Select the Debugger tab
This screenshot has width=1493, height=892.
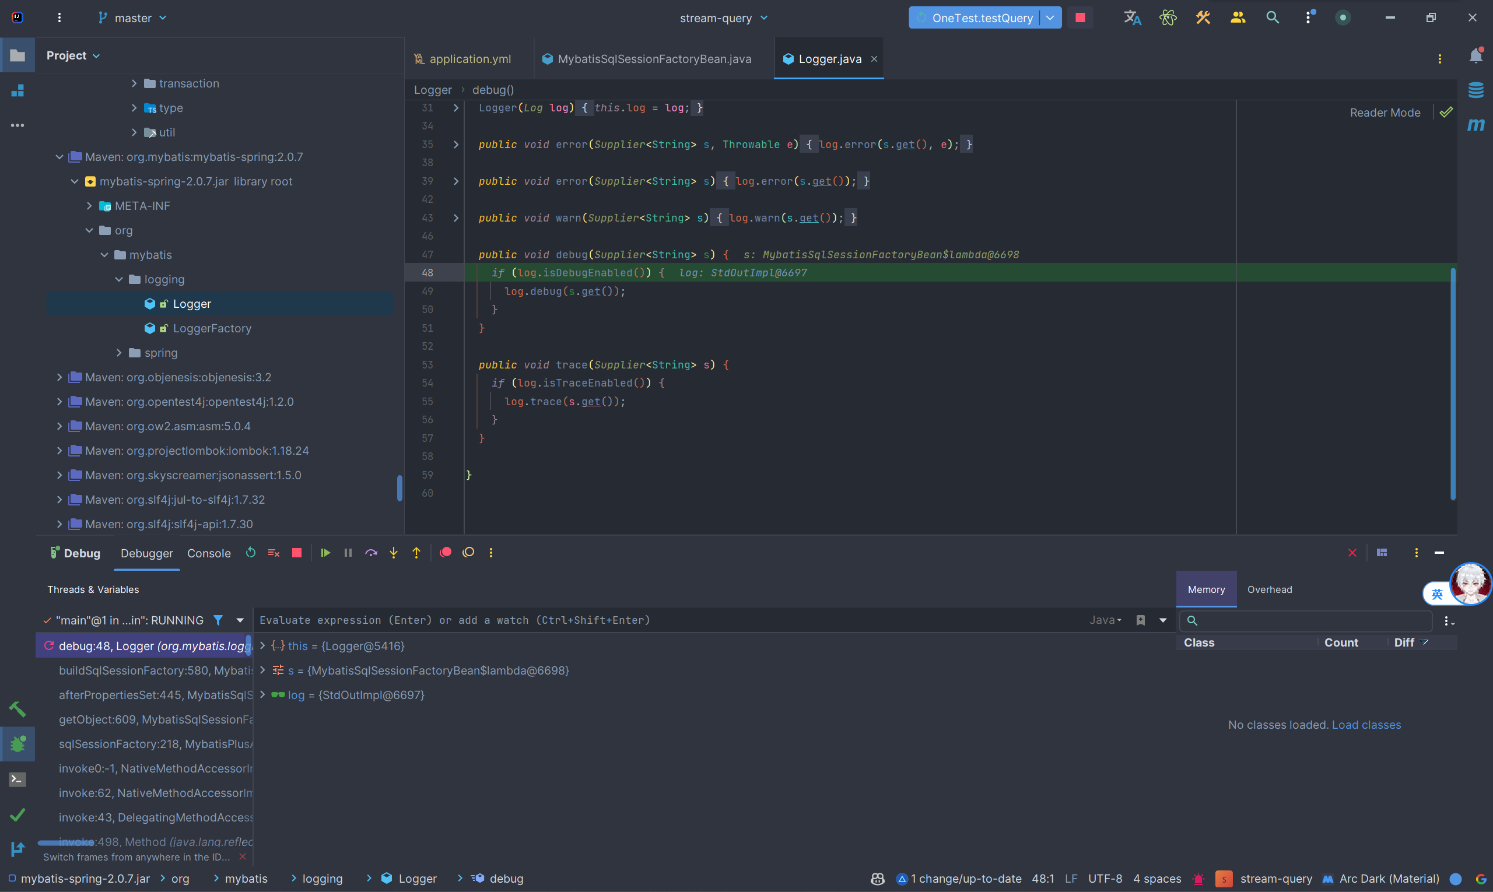coord(147,553)
